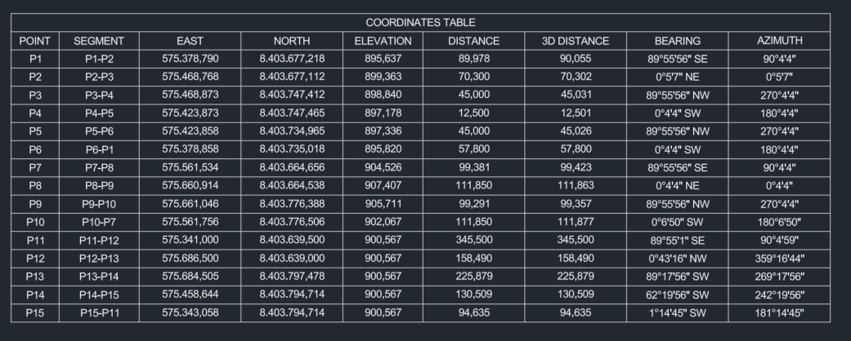Click the bearing cell 62°19'56" SW
The height and width of the screenshot is (341, 851).
click(x=678, y=294)
